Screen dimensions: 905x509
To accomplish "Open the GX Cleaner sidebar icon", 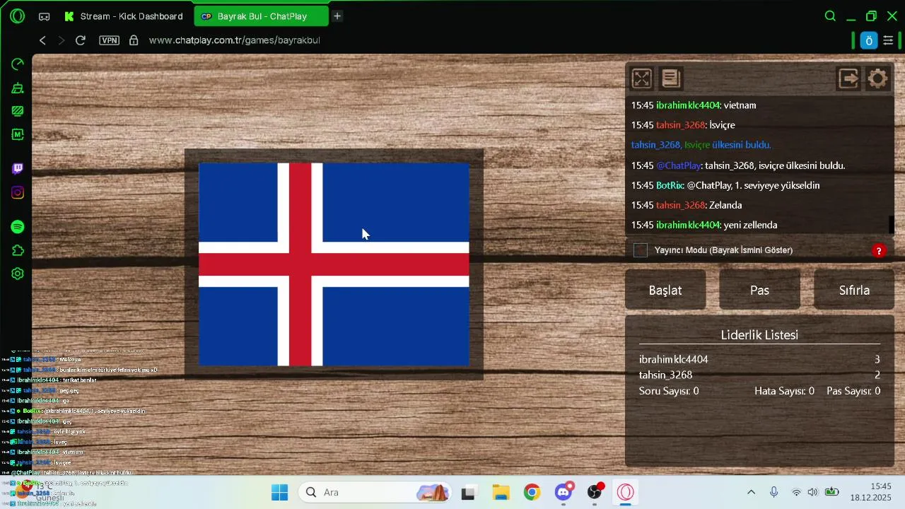I will 18,88.
